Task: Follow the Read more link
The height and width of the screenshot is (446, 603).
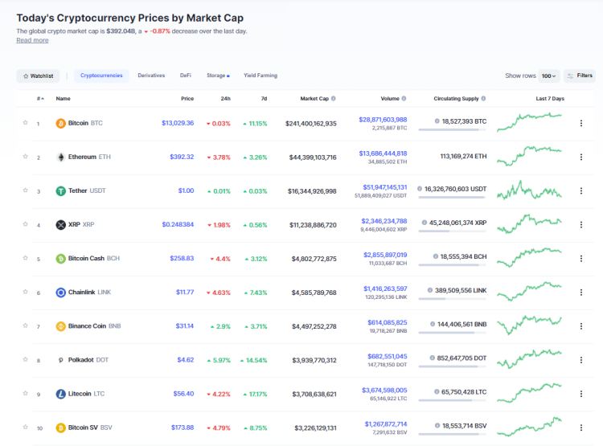Action: [32, 40]
